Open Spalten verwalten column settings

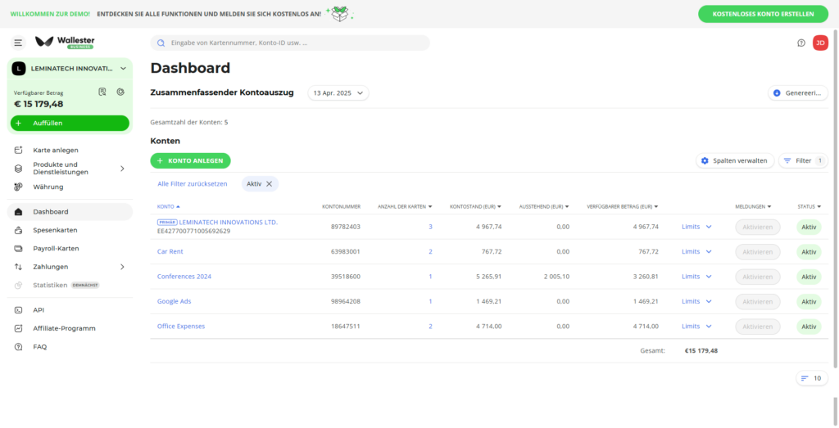pyautogui.click(x=735, y=160)
